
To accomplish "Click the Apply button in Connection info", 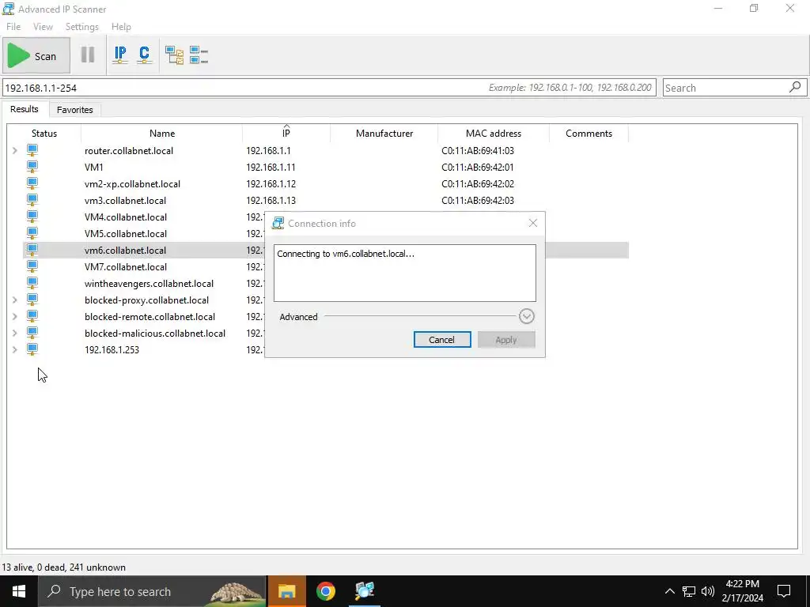I will [x=506, y=340].
